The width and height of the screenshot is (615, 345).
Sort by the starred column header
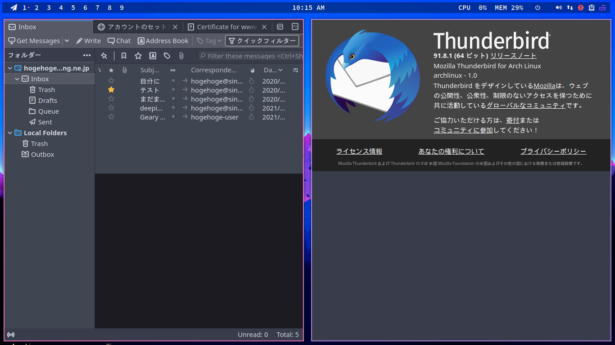pos(111,70)
